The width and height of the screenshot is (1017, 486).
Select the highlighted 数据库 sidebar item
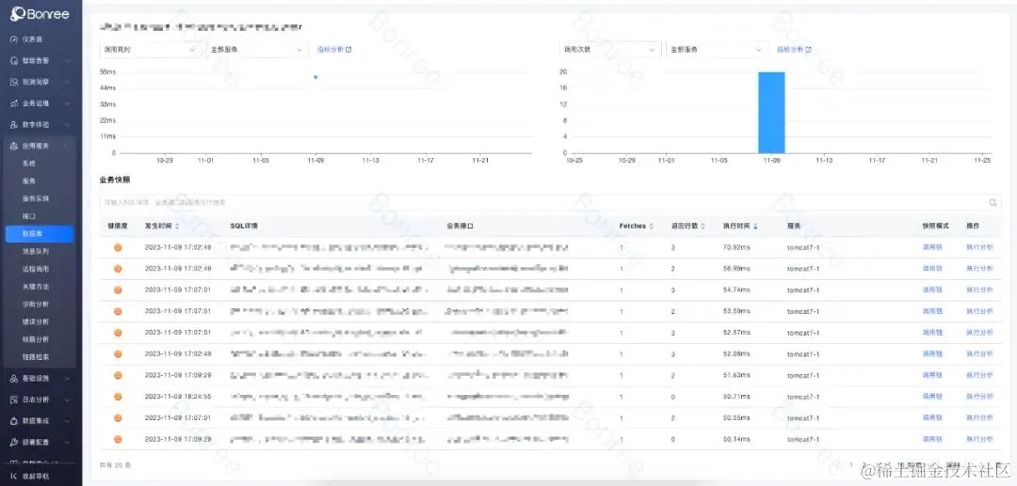click(x=40, y=234)
